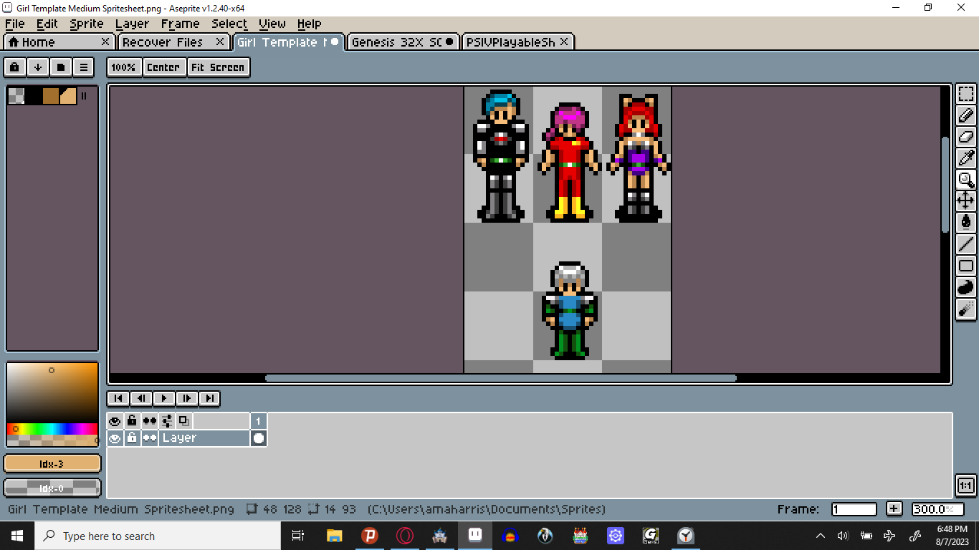Image resolution: width=979 pixels, height=550 pixels.
Task: Select the Rectangular Marquee tool
Action: pos(965,93)
